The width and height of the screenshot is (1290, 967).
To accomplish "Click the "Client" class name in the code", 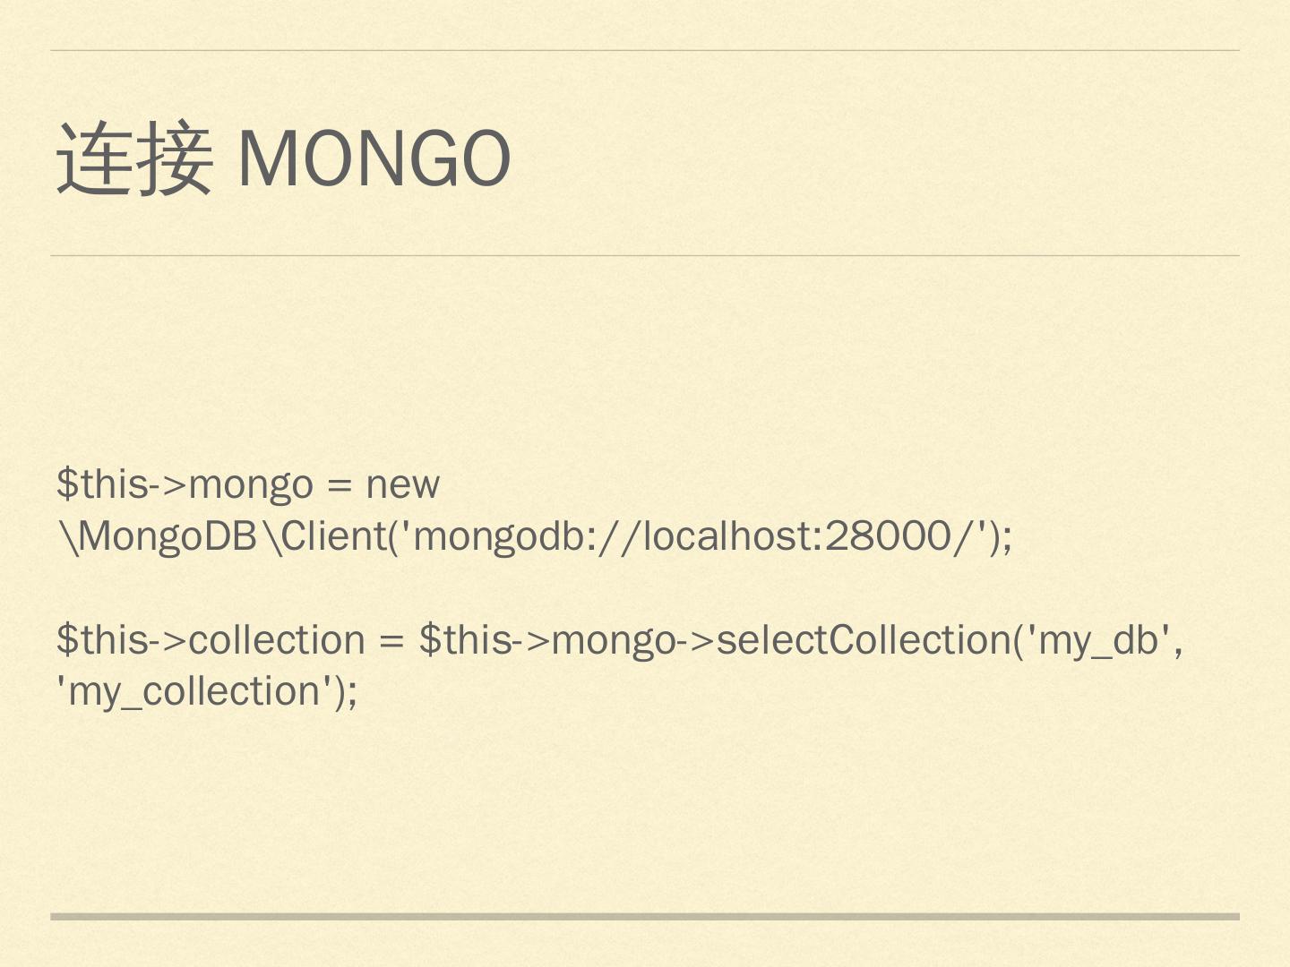I will [333, 536].
